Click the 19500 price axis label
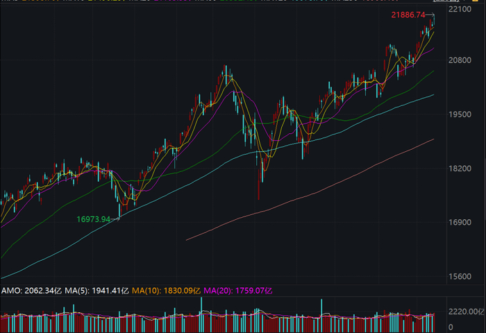Viewport: 486px width, 333px height. tap(460, 114)
